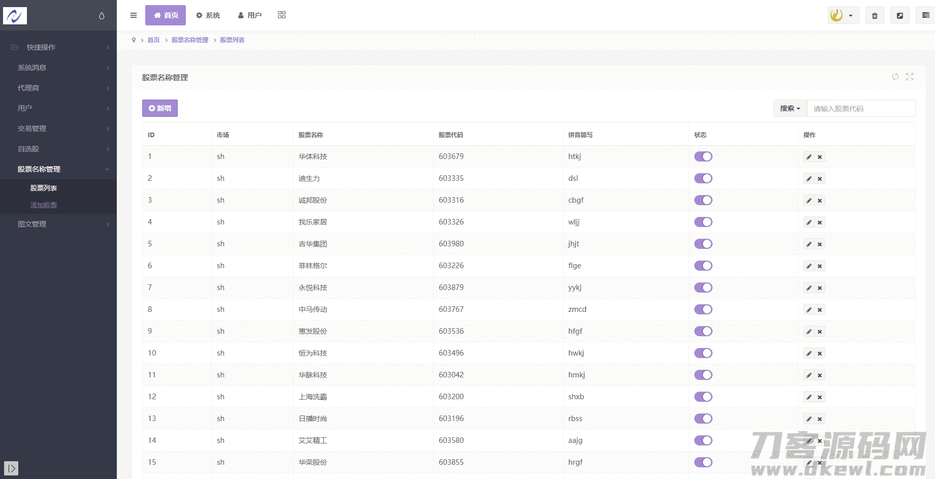Click the hamburger menu toggle icon
935x479 pixels.
(134, 15)
